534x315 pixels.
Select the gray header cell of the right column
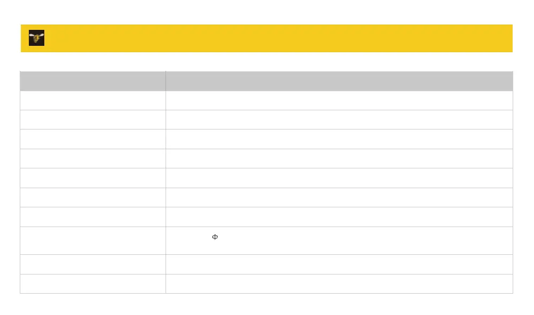(x=339, y=81)
